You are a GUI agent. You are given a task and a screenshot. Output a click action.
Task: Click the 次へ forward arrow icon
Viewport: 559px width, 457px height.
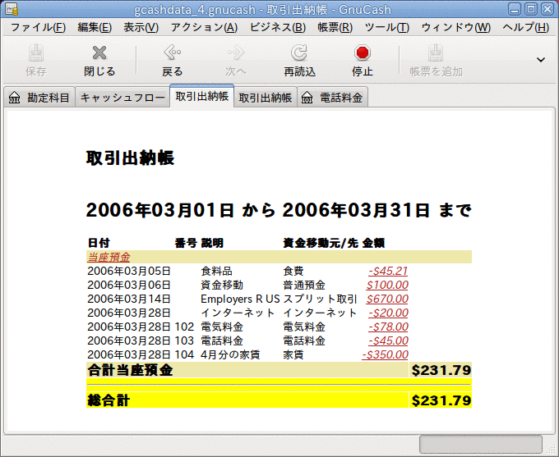point(236,53)
